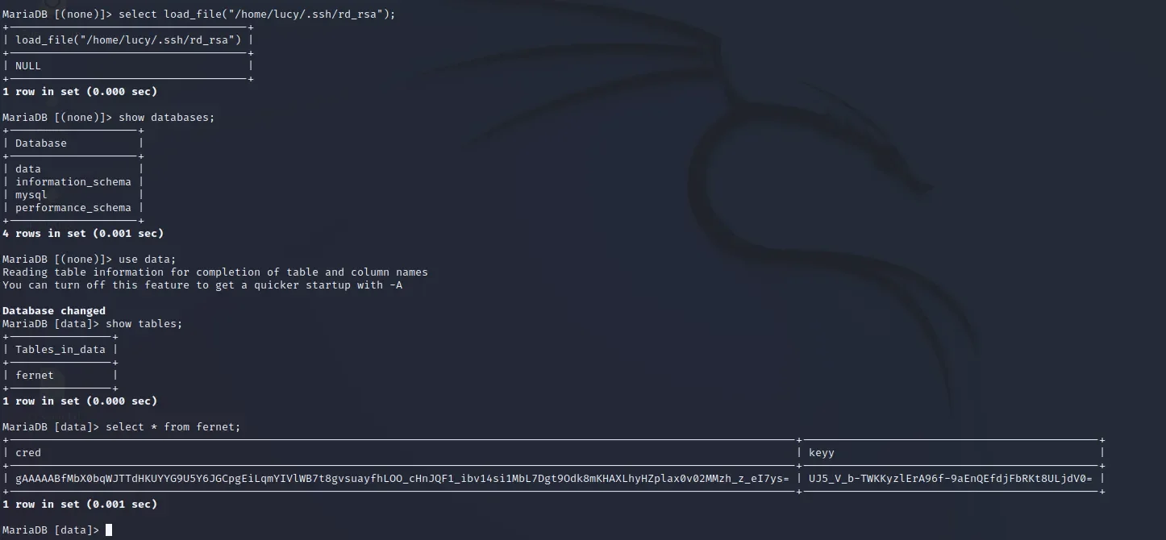Click the keyy column header
This screenshot has height=540, width=1166.
point(821,452)
